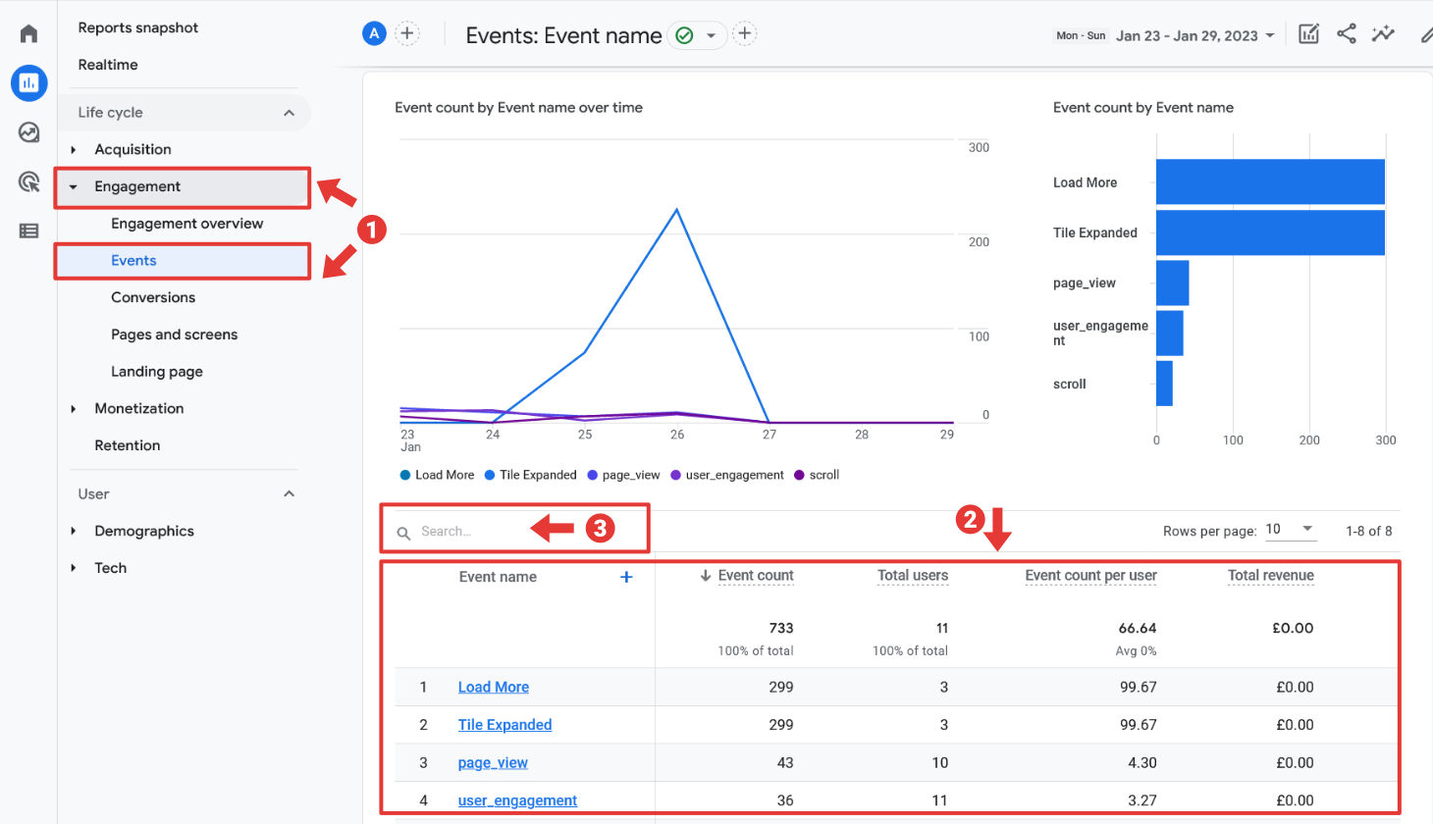Open the All Users comparison dropdown arrow
This screenshot has width=1433, height=824.
pos(714,32)
